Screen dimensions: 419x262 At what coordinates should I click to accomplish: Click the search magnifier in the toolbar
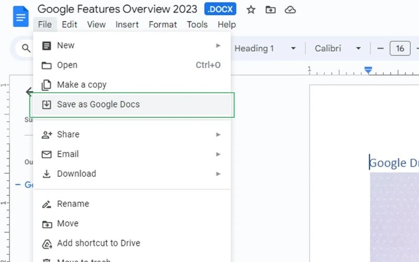(x=26, y=48)
